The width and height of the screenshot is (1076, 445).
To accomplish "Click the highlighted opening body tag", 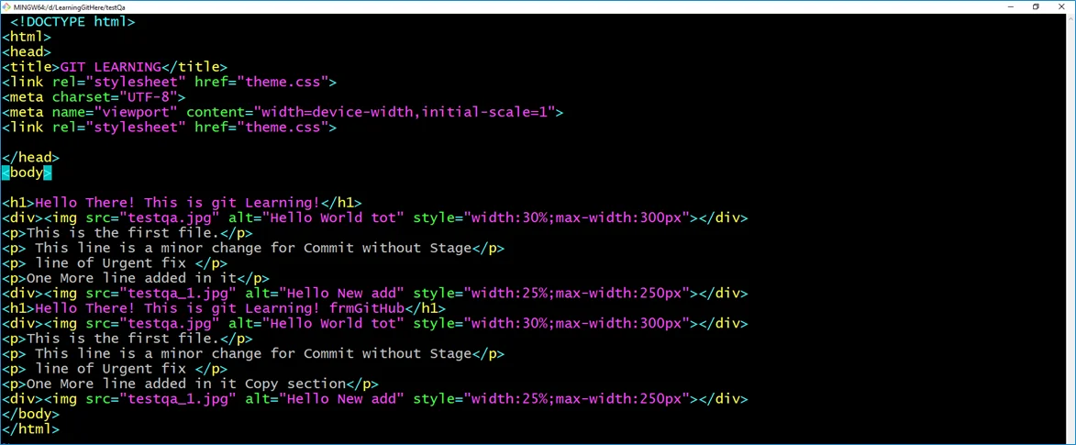I will (27, 172).
